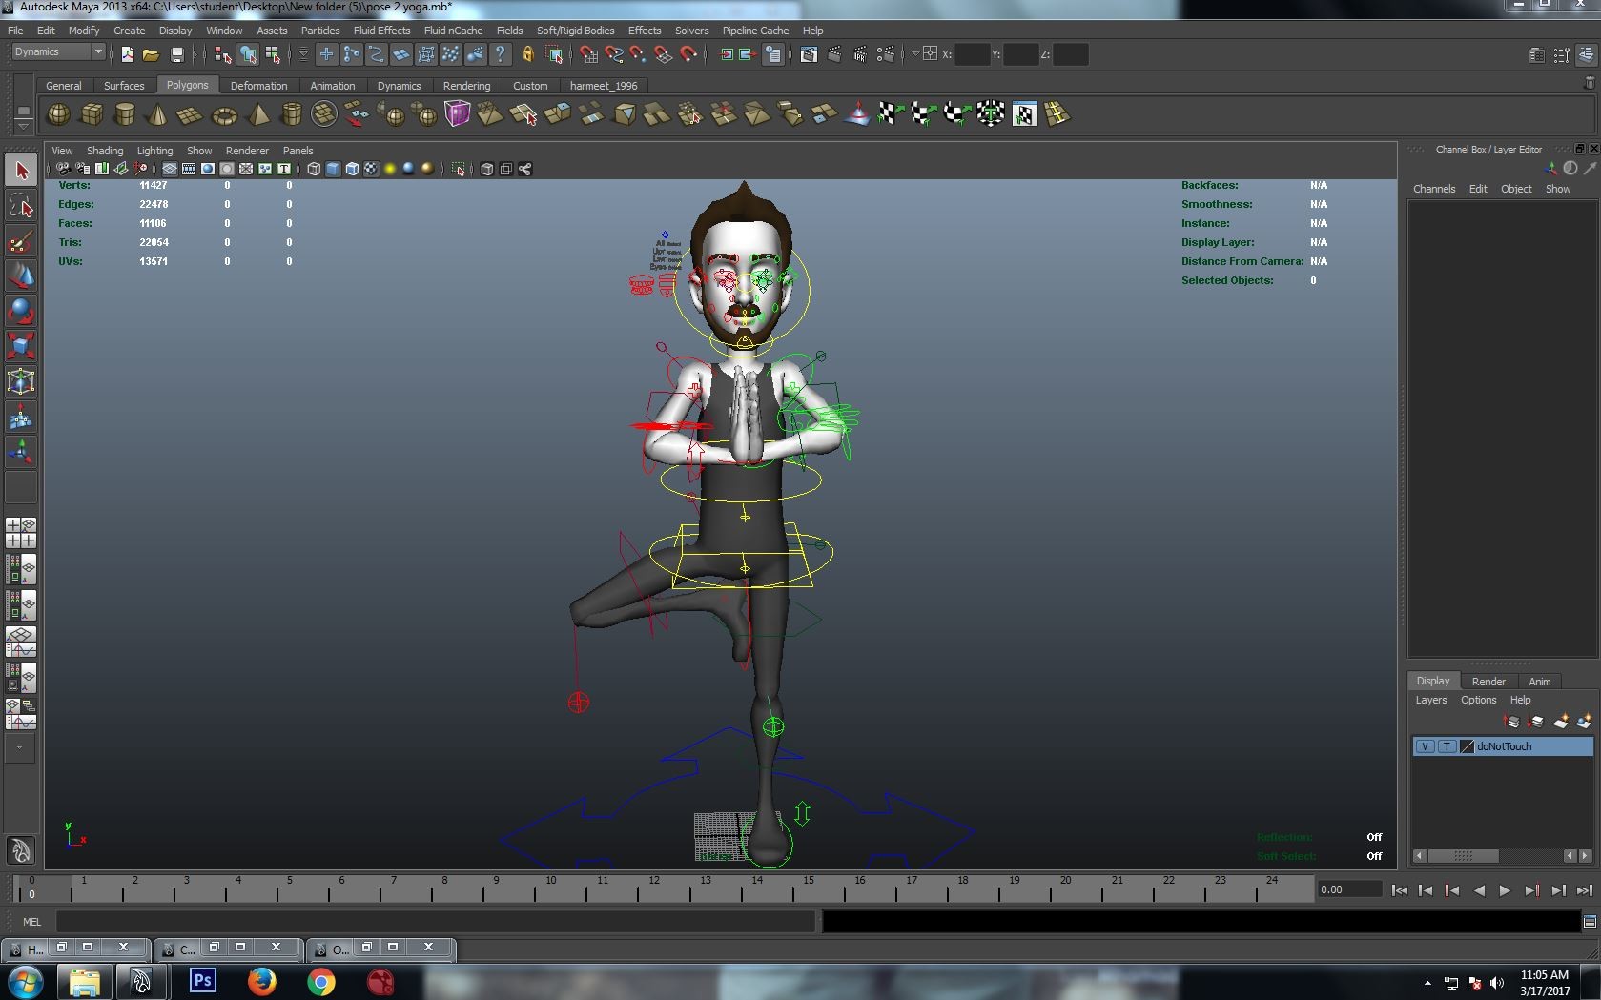
Task: Create a polygon sphere from the shelf
Action: click(x=58, y=115)
